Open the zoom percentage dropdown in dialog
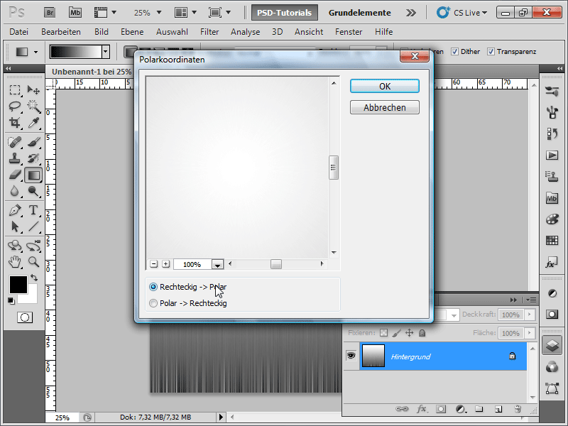 point(217,264)
